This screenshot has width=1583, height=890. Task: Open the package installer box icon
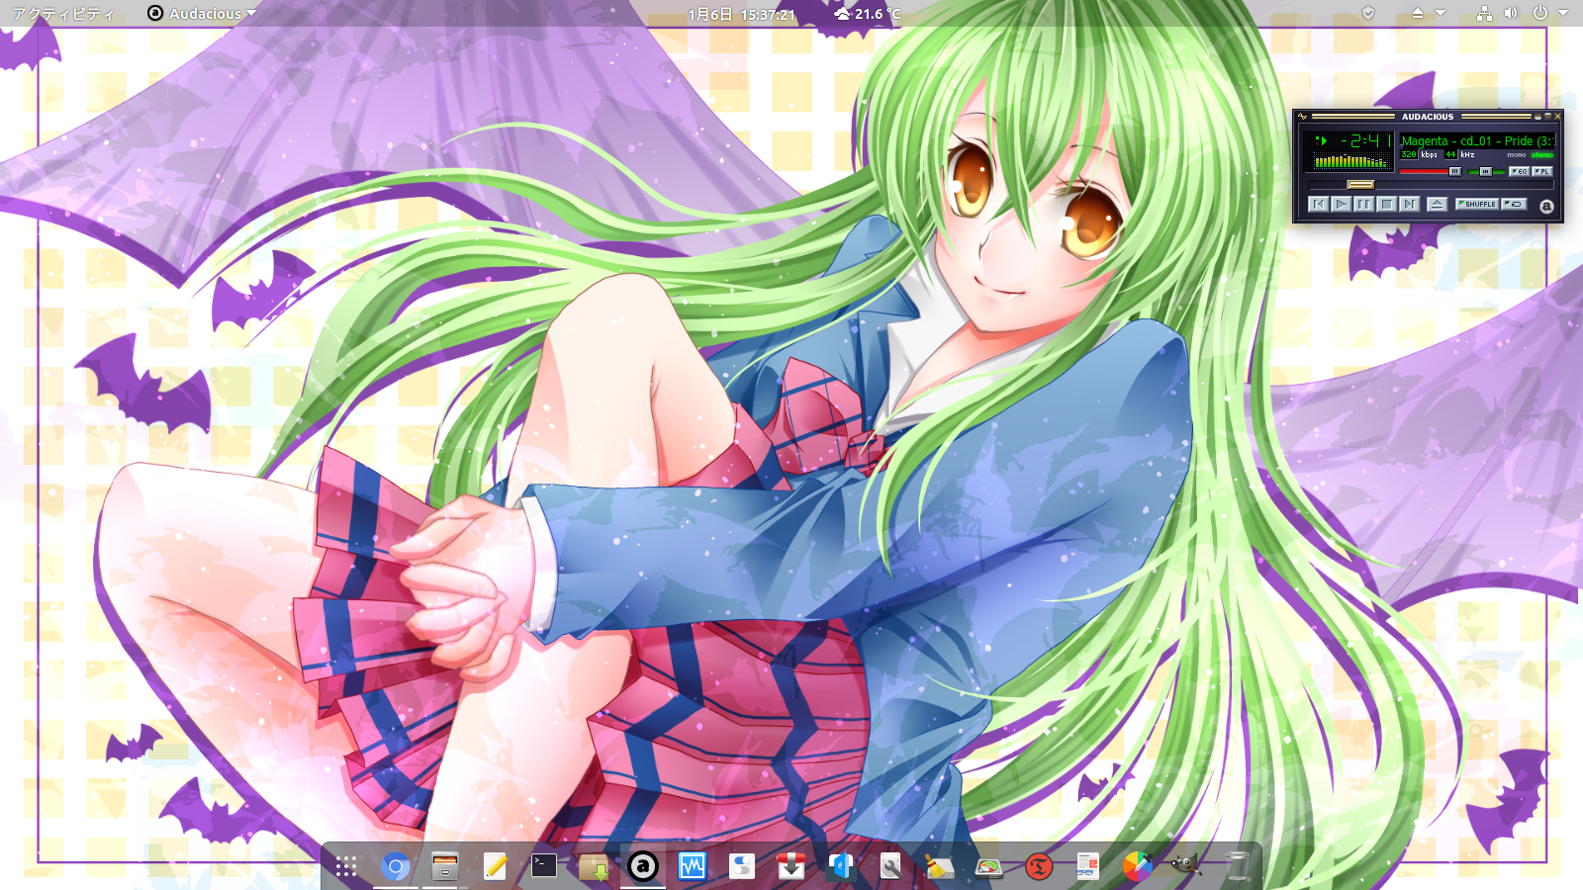(593, 867)
